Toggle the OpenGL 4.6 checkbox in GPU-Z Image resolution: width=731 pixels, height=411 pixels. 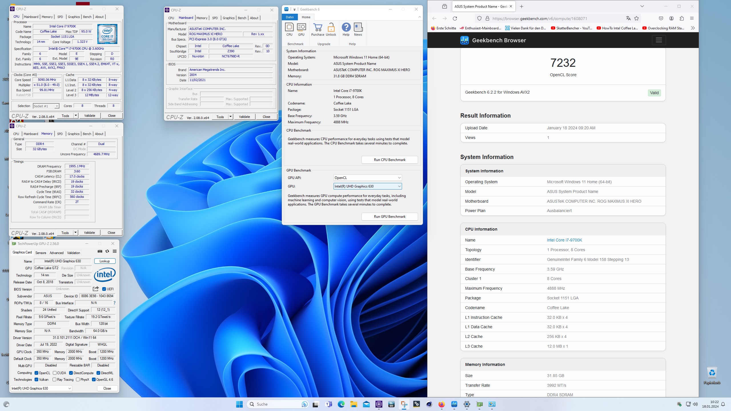94,380
